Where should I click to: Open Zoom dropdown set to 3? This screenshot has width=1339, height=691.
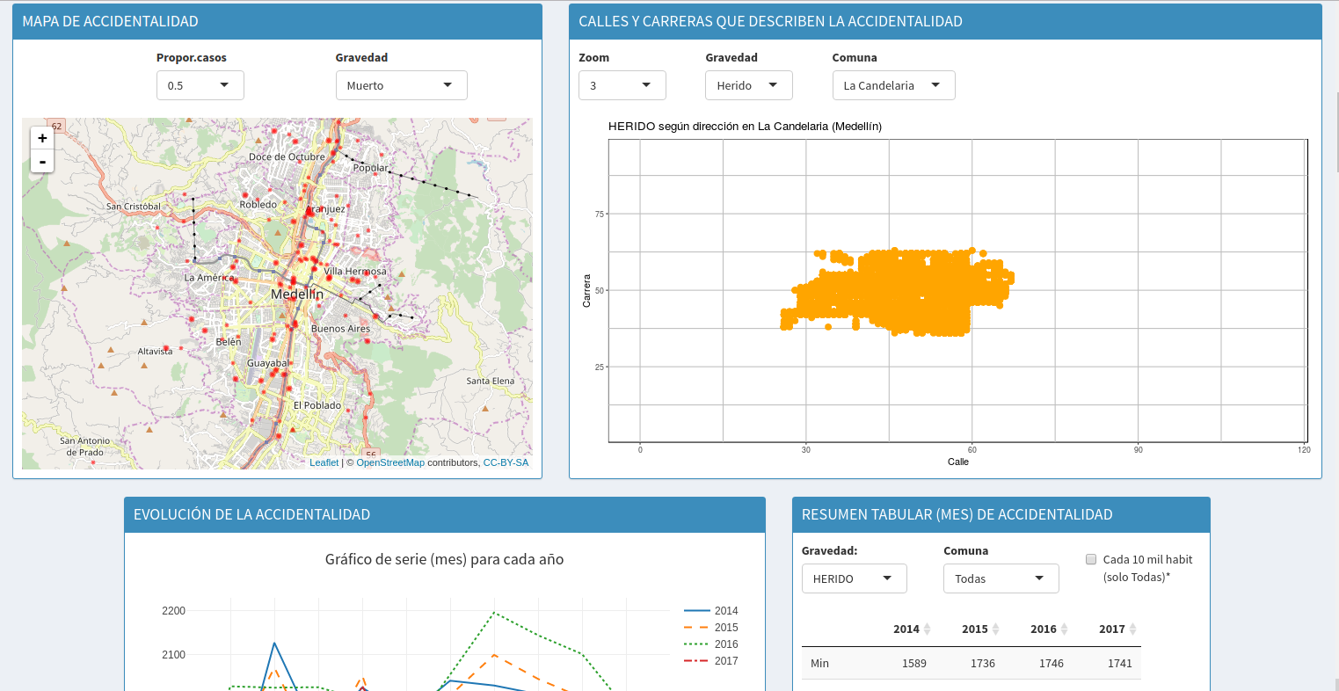pyautogui.click(x=622, y=85)
